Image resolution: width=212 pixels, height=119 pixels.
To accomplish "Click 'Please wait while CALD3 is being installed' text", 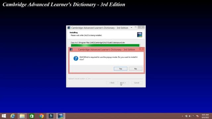I will 86,35.
